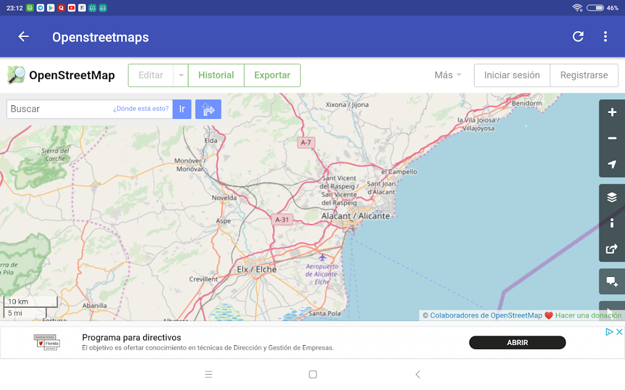
Task: Click the Hacer una donación link
Action: pos(588,315)
